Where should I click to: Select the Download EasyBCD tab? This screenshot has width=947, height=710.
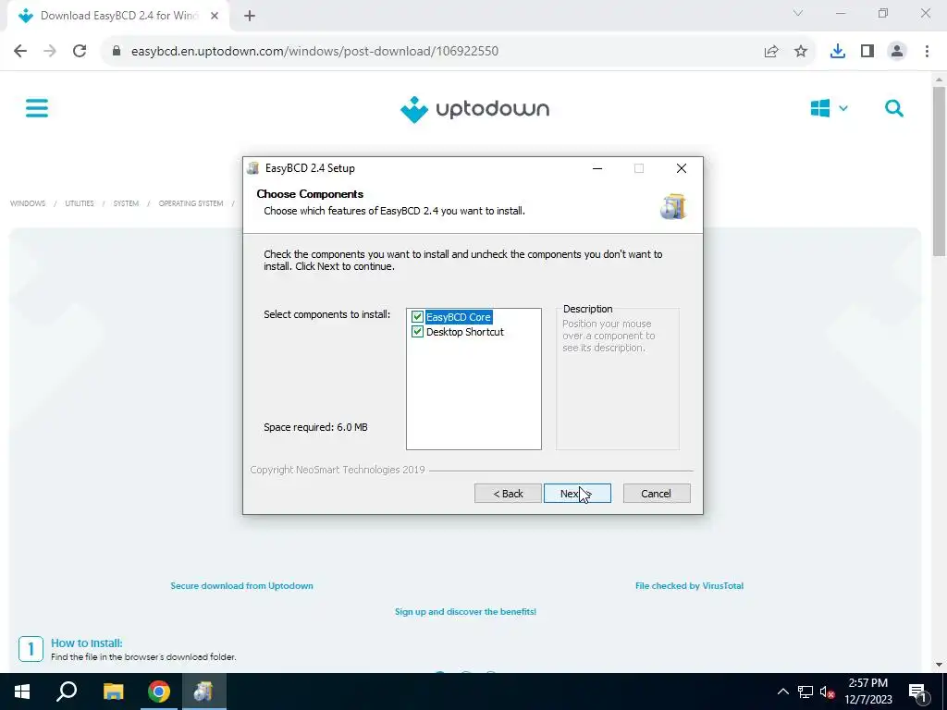[x=118, y=17]
